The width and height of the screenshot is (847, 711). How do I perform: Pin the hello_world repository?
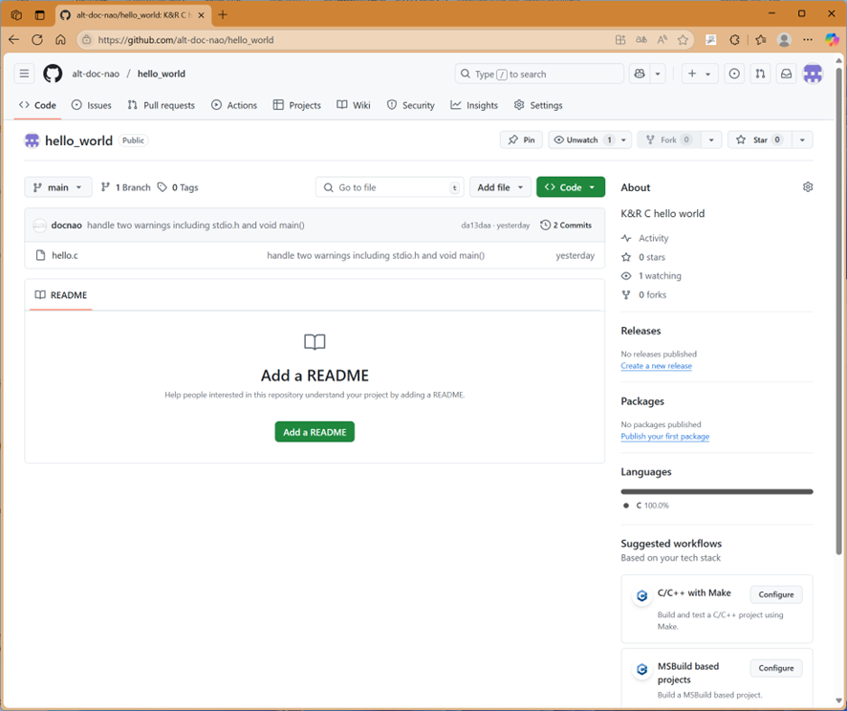(x=521, y=140)
